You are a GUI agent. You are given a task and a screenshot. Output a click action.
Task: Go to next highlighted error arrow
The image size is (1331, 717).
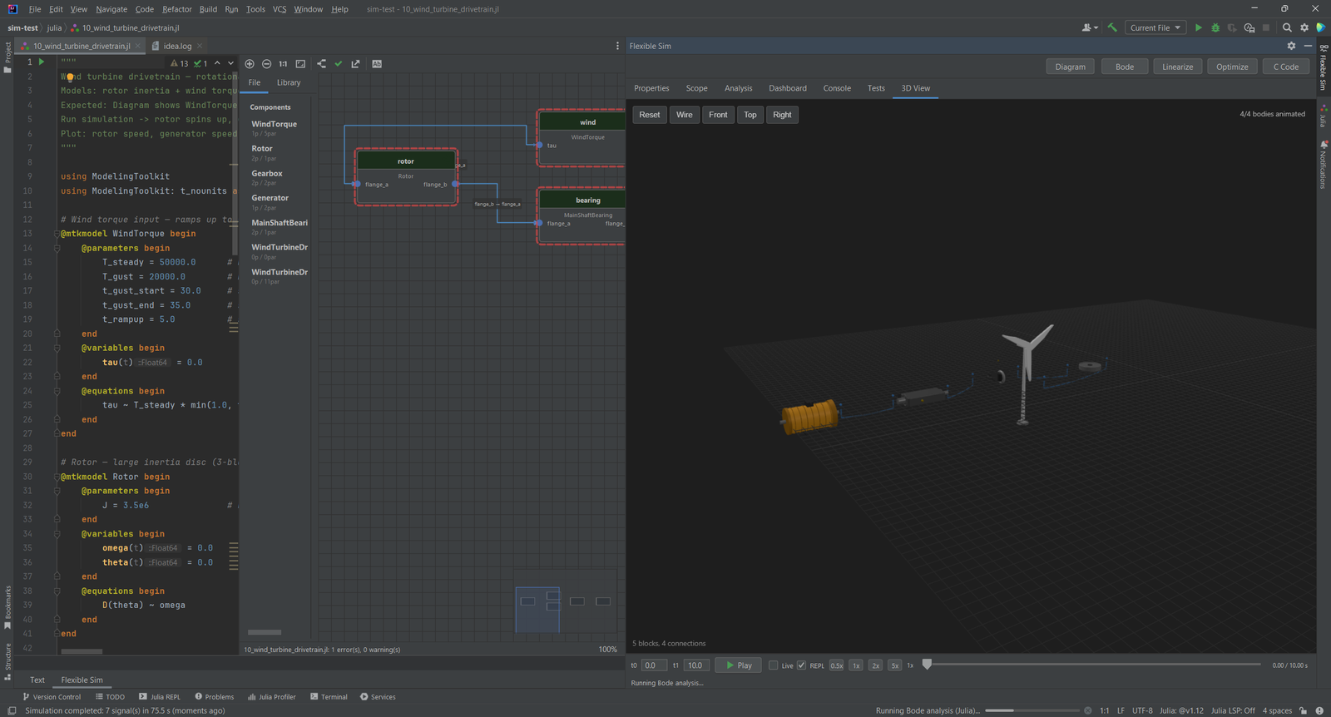(x=231, y=63)
